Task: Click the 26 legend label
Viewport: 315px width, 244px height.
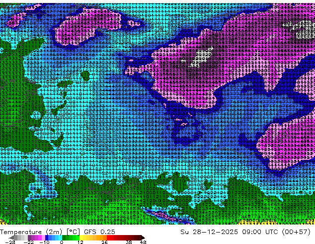Action: [x=104, y=242]
